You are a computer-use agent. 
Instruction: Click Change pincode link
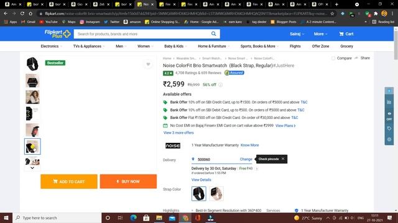click(246, 159)
